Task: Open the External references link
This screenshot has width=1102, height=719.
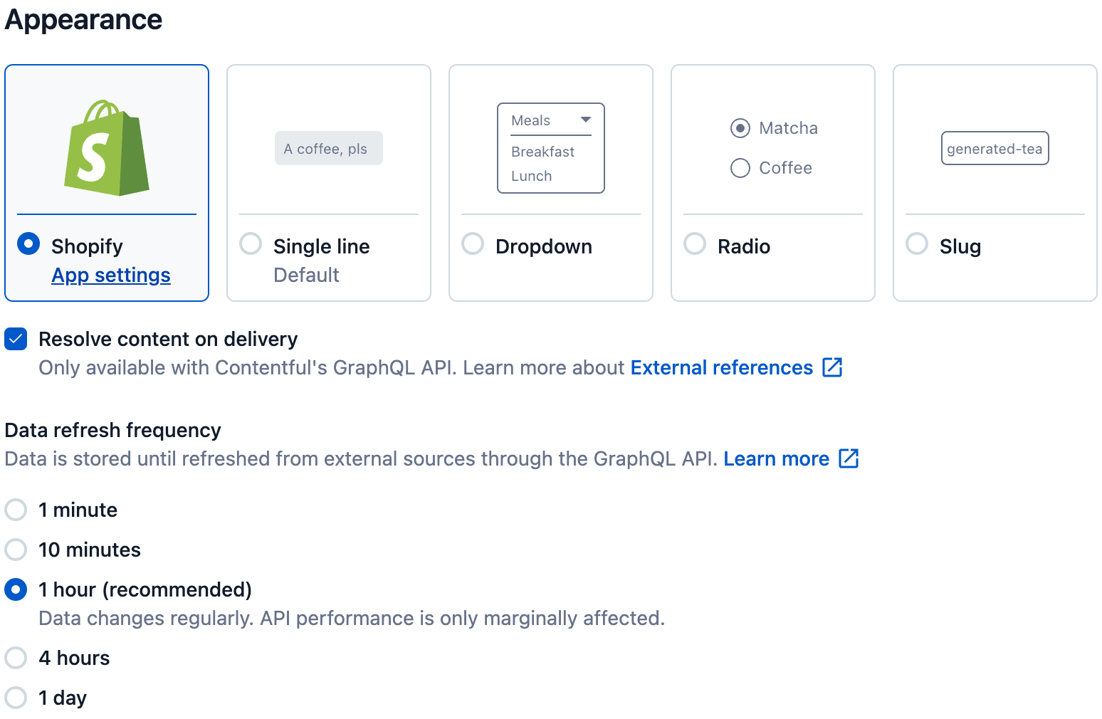Action: tap(721, 367)
